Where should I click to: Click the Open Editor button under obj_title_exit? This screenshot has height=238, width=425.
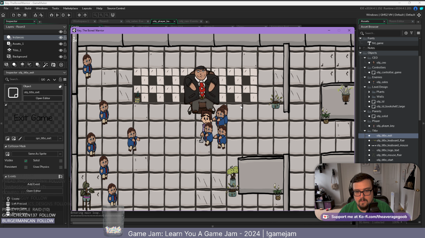coord(43,99)
